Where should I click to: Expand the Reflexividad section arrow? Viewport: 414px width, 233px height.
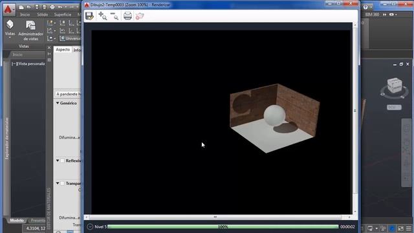(58, 161)
